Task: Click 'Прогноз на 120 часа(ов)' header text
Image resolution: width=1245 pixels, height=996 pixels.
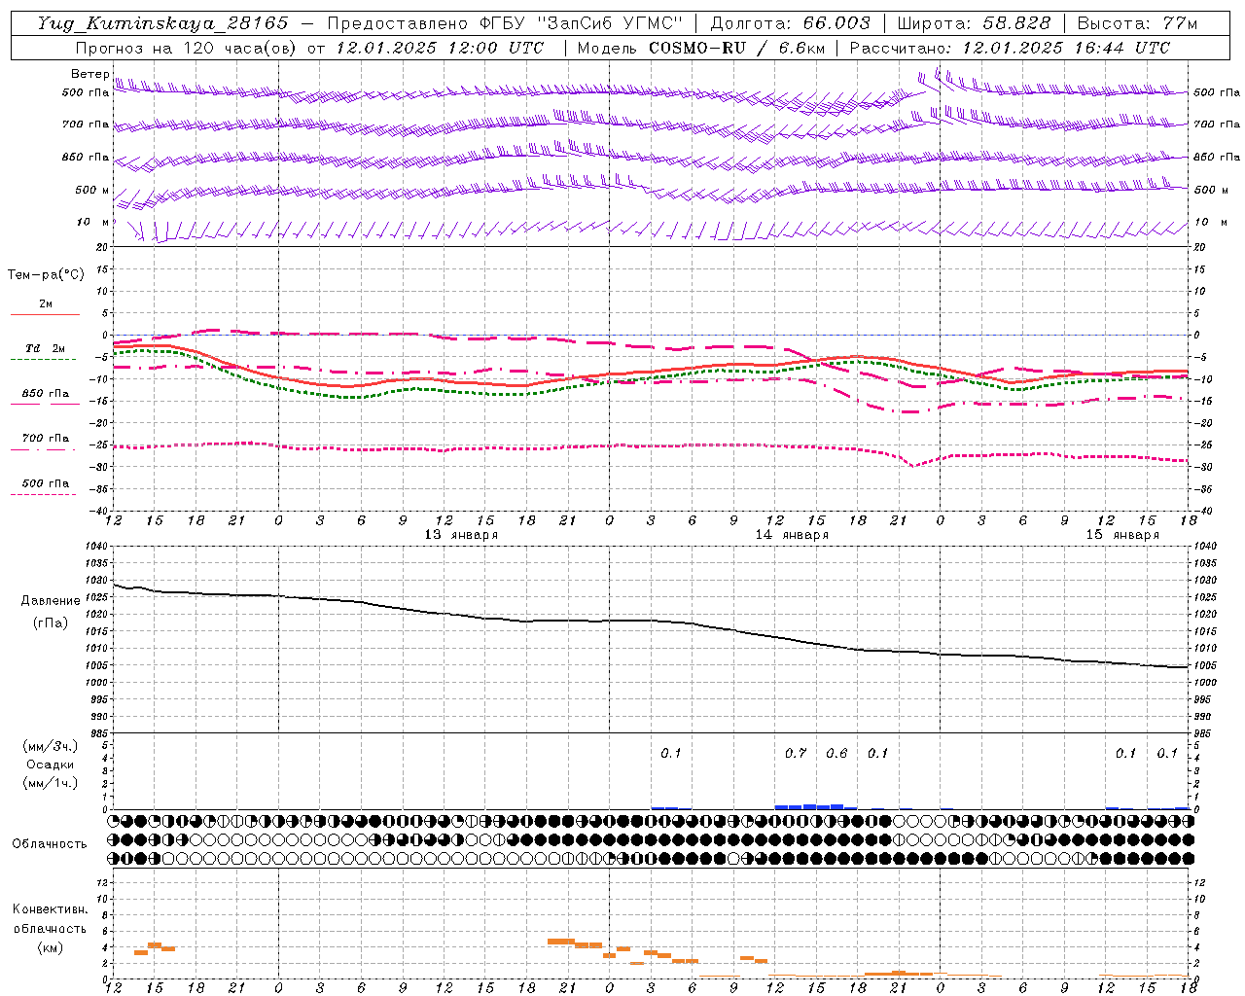Action: pyautogui.click(x=188, y=47)
